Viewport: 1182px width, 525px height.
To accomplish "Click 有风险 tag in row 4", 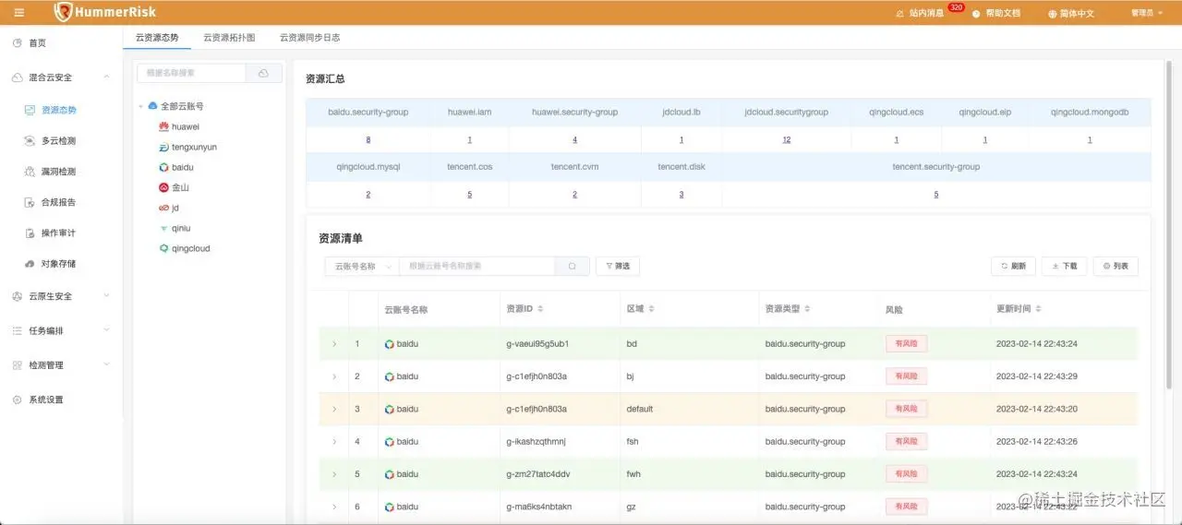I will tap(906, 442).
